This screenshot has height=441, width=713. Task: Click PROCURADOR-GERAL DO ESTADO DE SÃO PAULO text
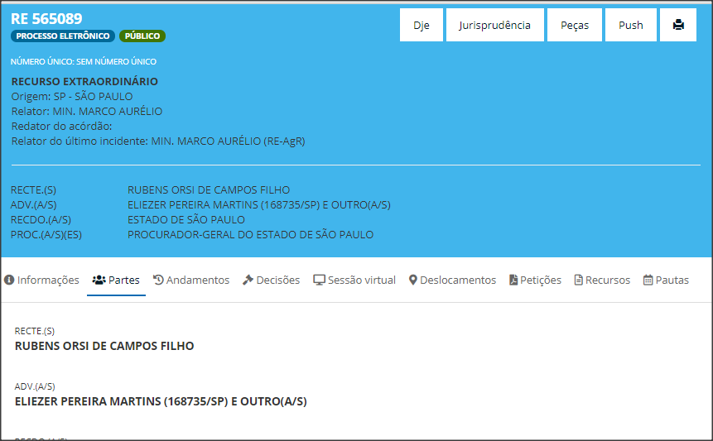click(250, 235)
